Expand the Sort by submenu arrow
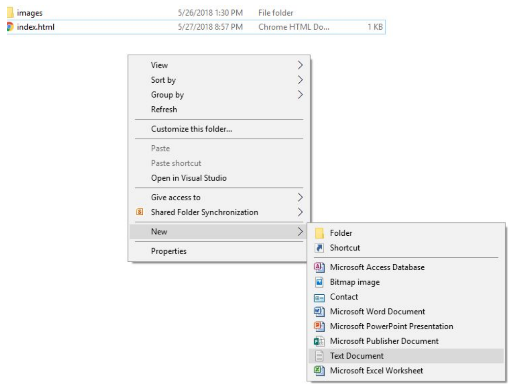Screen dimensions: 512x390 [300, 80]
